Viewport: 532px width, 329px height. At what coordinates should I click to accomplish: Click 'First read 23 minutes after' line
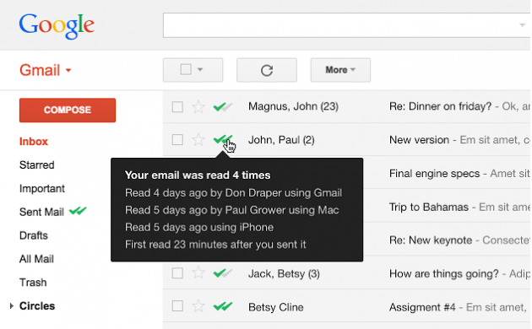click(215, 245)
